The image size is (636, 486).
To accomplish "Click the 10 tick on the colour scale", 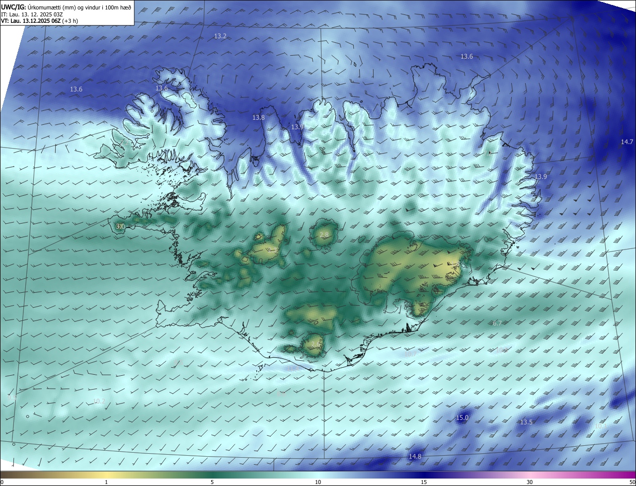I will (x=318, y=482).
